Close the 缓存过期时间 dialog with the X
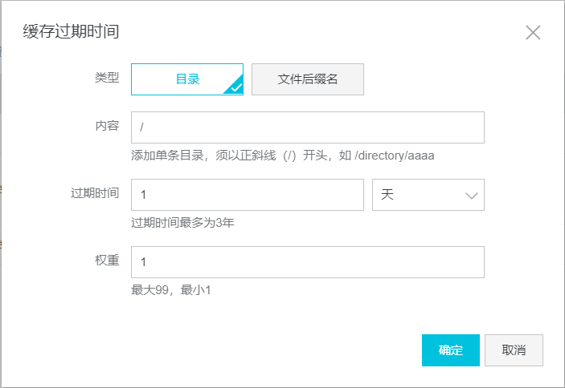This screenshot has height=388, width=565. click(x=532, y=33)
